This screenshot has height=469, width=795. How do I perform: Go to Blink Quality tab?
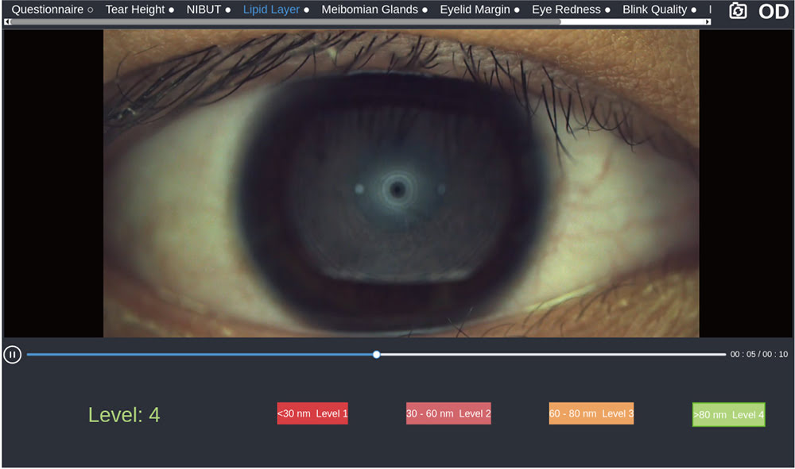(x=654, y=10)
